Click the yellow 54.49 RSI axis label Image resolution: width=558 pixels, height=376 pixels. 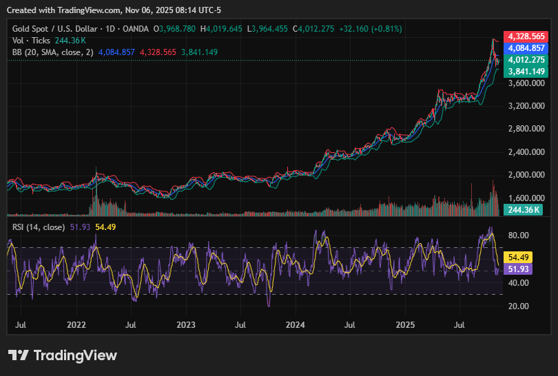pos(517,257)
